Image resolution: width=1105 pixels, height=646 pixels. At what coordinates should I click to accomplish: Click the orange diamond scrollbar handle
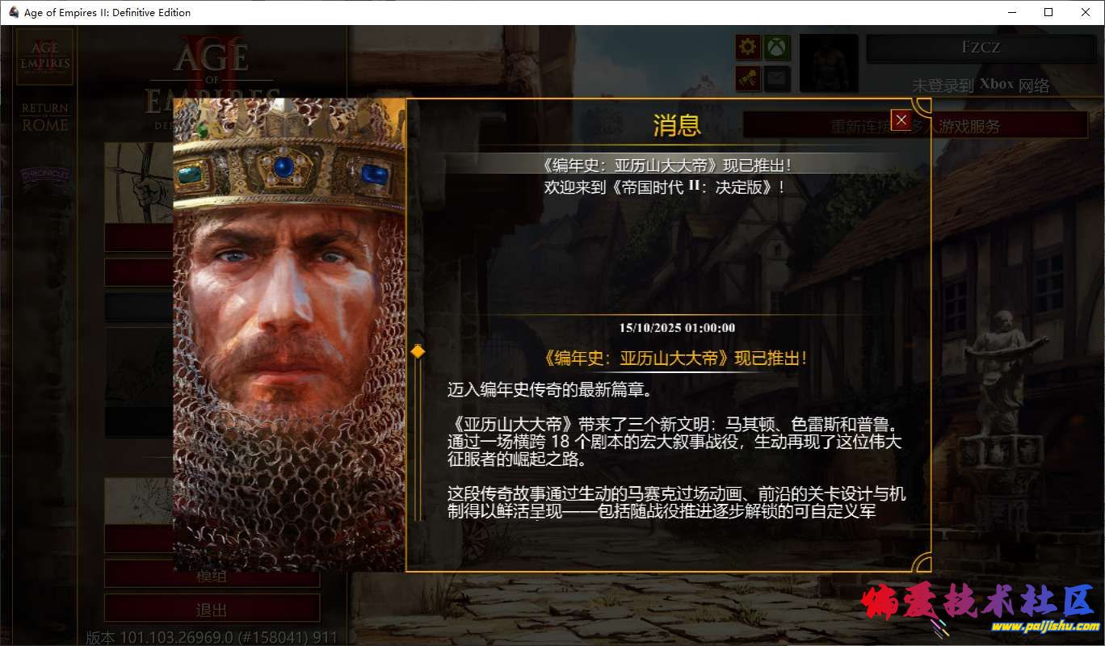point(418,351)
